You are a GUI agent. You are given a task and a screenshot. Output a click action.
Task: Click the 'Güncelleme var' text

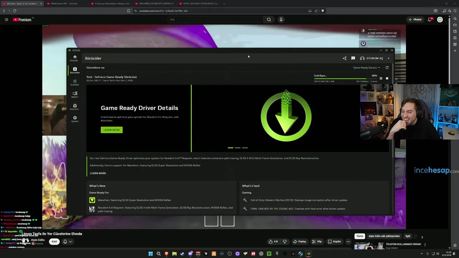point(95,67)
